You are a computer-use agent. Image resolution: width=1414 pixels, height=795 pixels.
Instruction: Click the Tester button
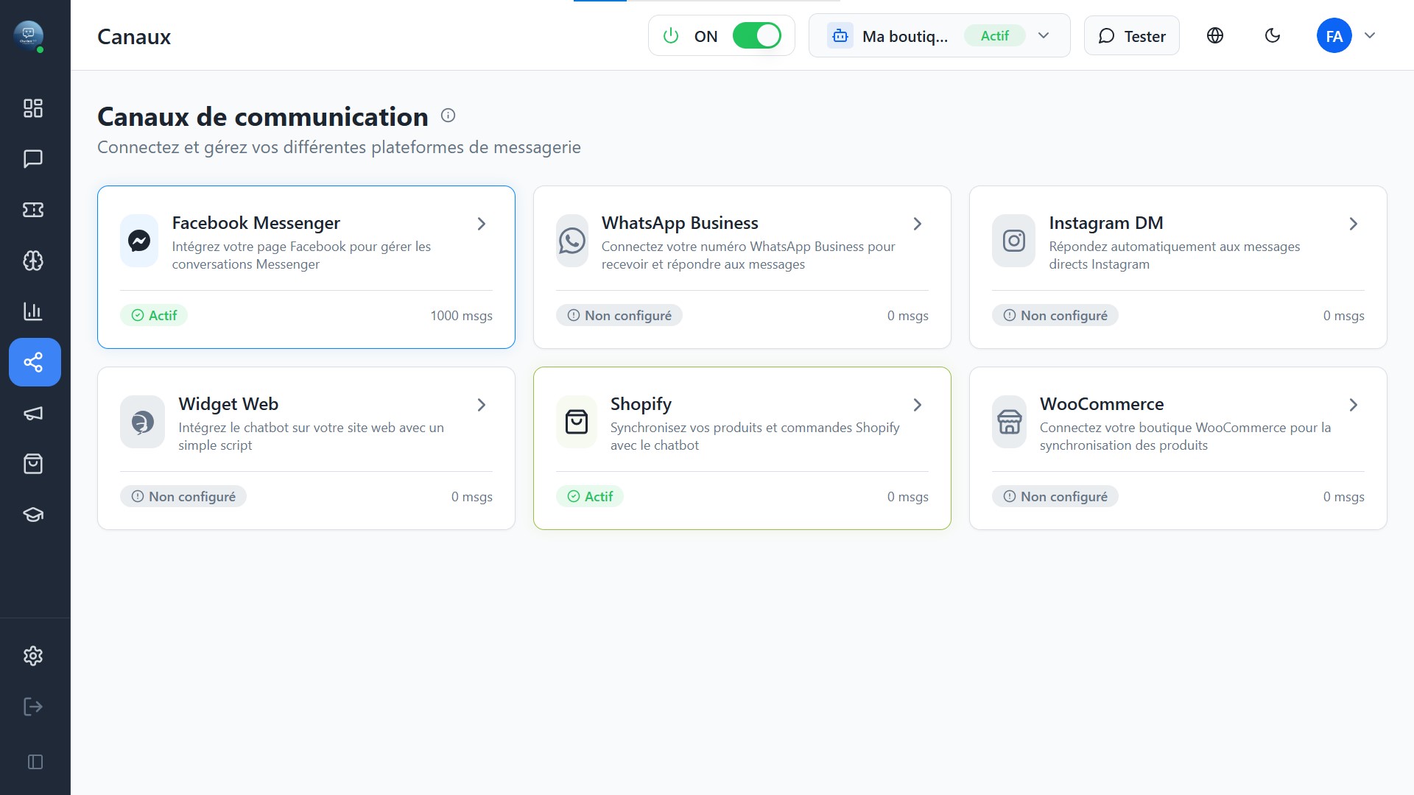pos(1132,35)
